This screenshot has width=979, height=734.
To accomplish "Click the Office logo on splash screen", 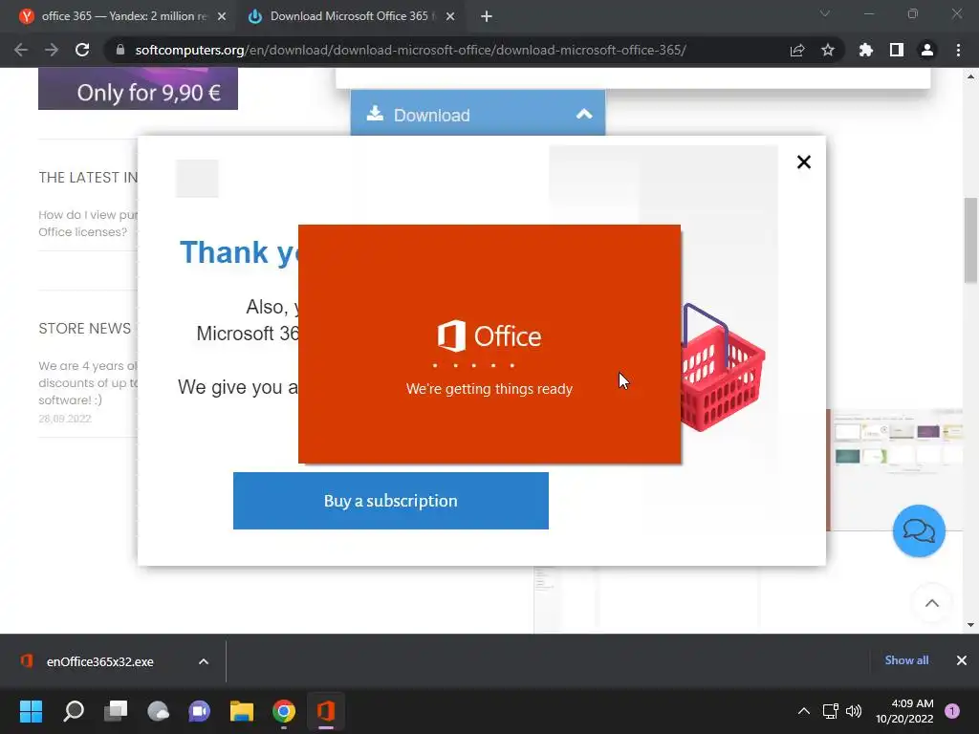I will click(x=489, y=335).
